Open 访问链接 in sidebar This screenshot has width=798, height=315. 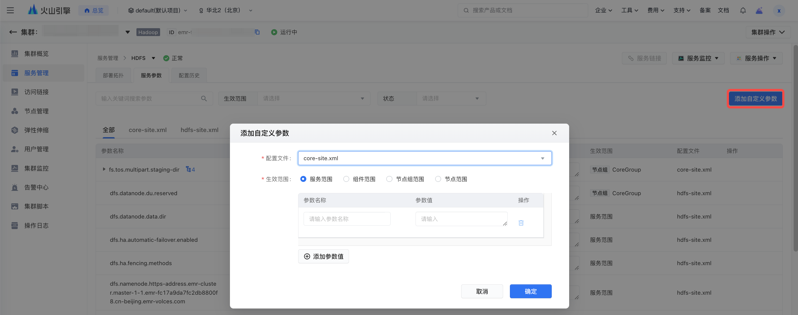(x=36, y=92)
